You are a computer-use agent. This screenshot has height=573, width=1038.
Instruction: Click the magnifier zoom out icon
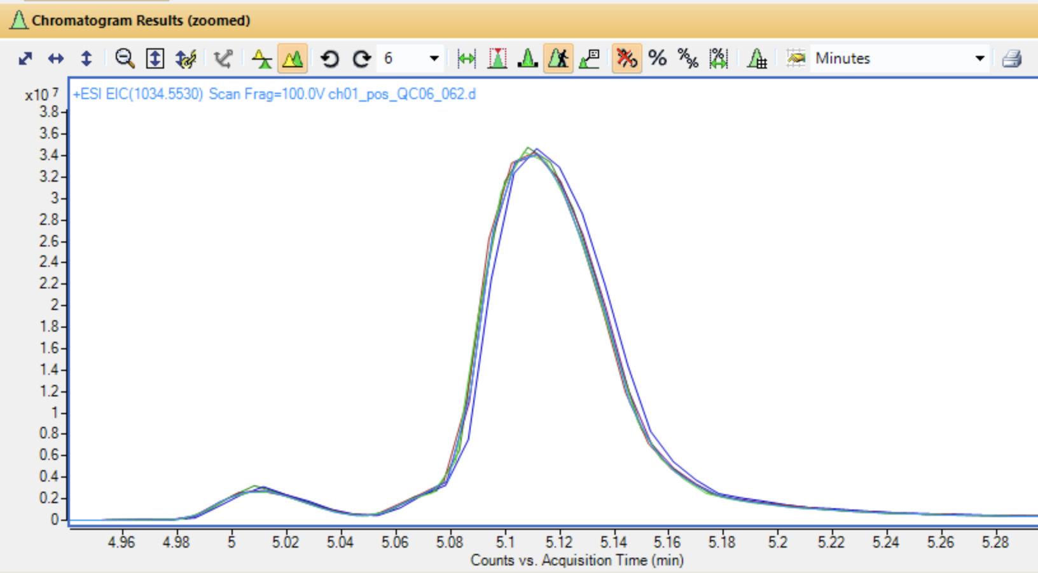125,59
